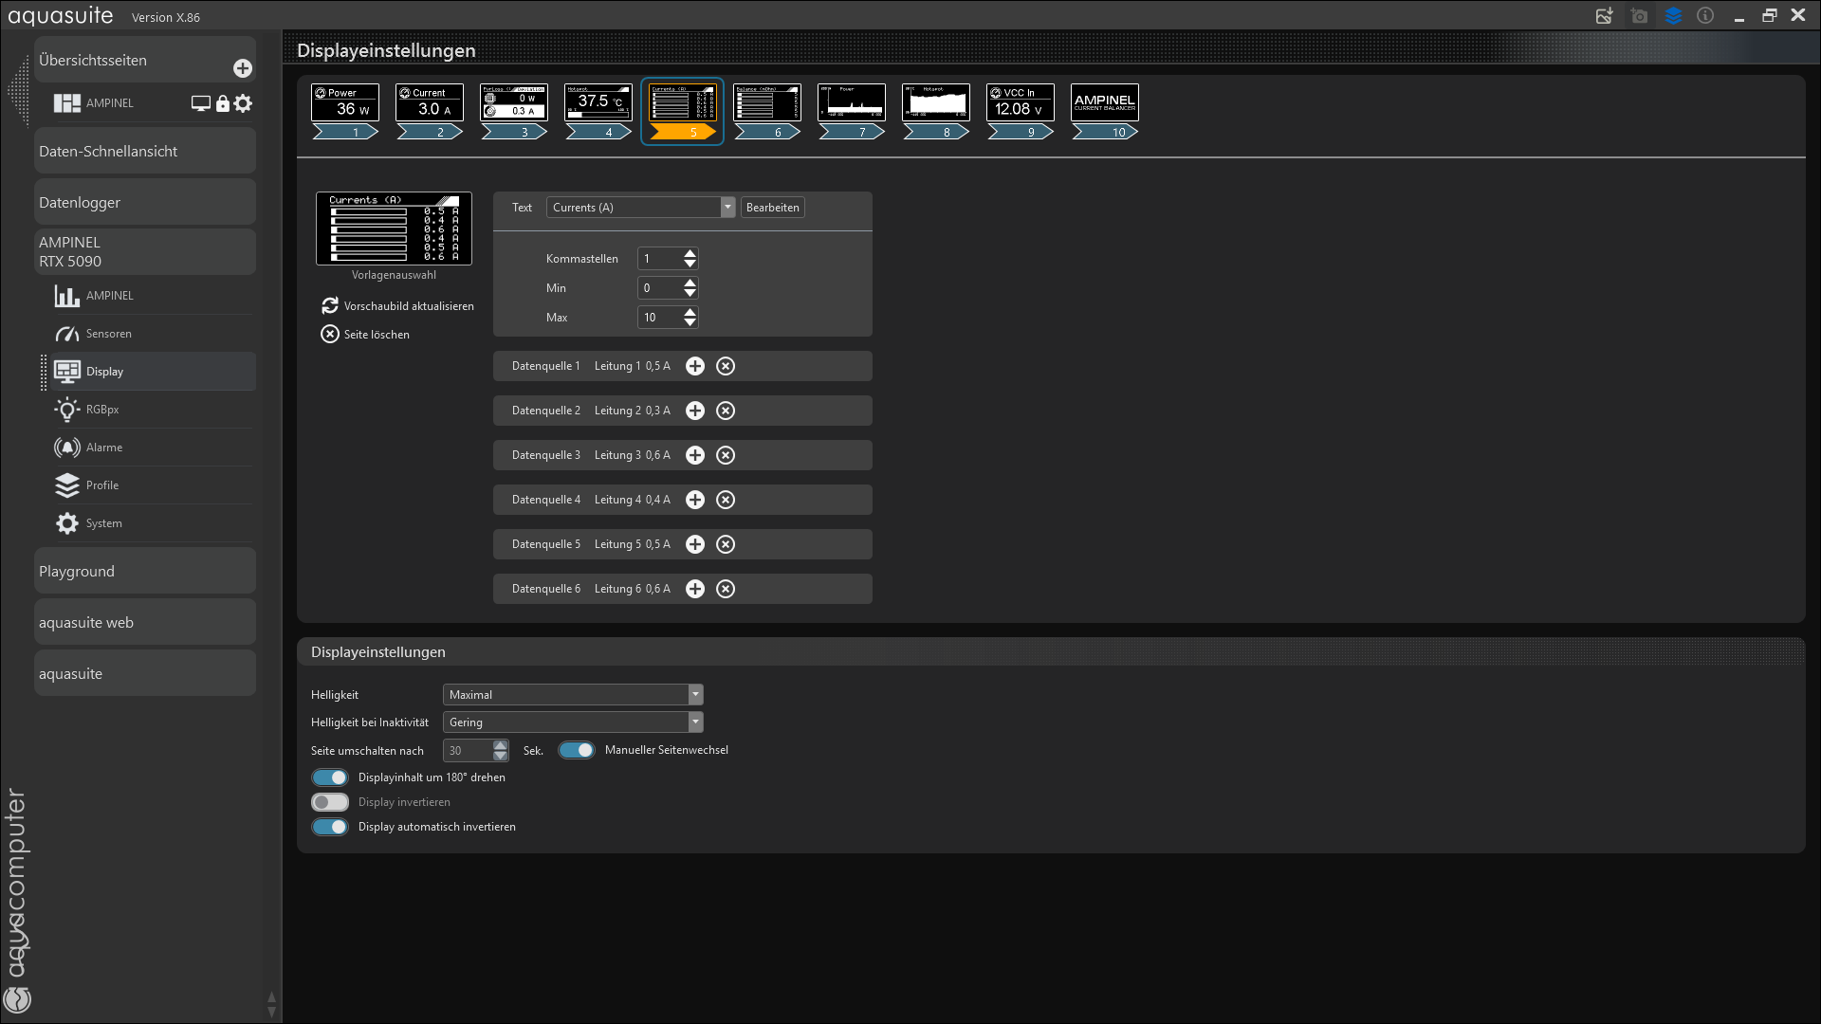Click the lock icon beside AMPINEL overview page
This screenshot has height=1024, width=1821.
223,103
